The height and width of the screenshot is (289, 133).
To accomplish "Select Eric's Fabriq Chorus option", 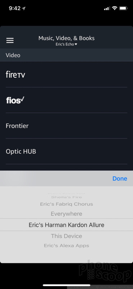I will [66, 204].
